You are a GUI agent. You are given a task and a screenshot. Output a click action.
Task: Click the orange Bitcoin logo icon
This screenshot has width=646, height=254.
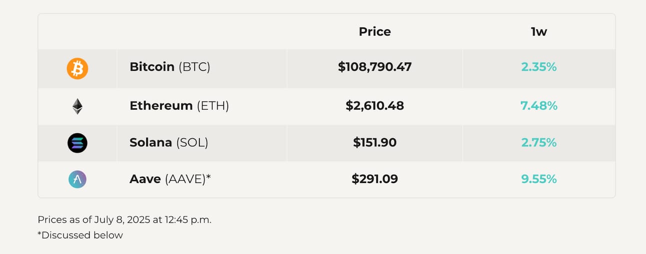pos(77,69)
